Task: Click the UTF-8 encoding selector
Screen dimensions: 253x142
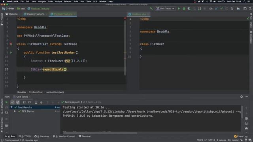Action: 211,140
